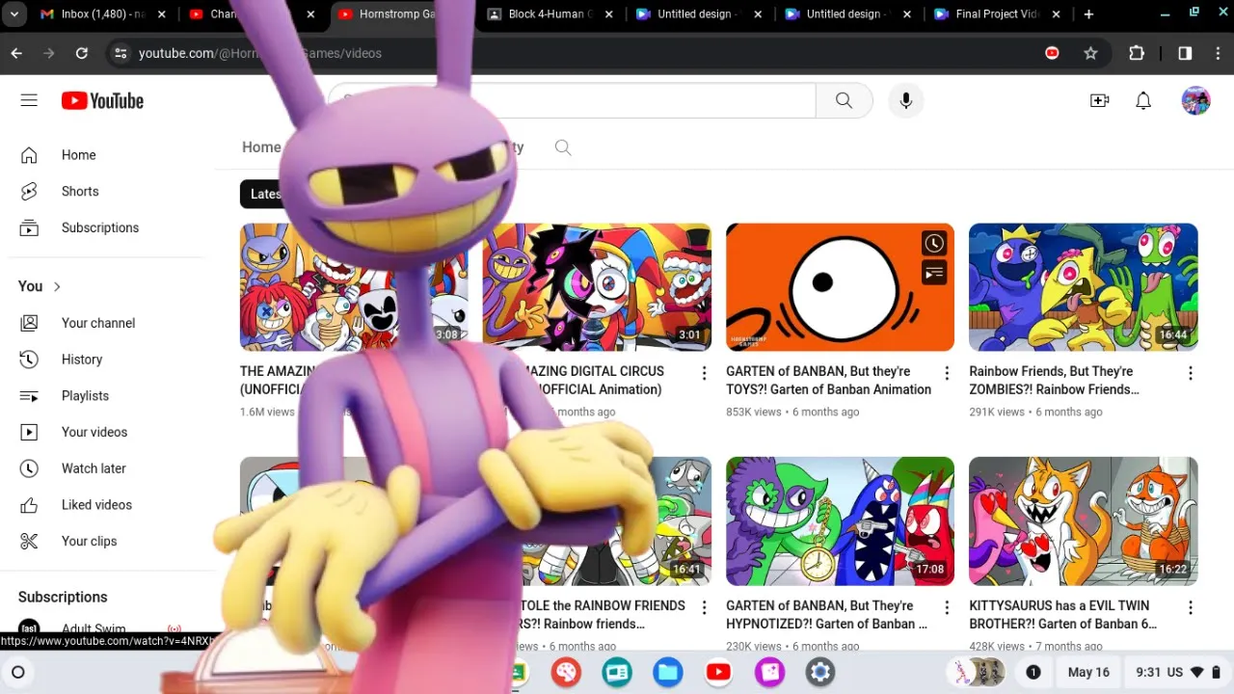
Task: Open Settings gear from the shelf
Action: tap(820, 672)
